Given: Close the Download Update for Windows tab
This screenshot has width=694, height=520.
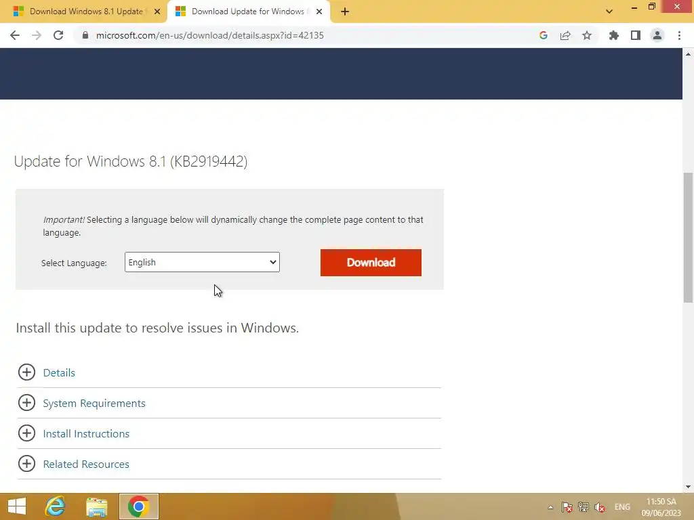Looking at the screenshot, I should pyautogui.click(x=319, y=12).
